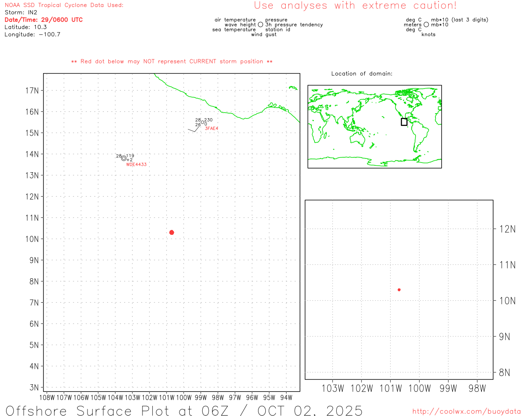Screen dimensions: 521x416
Task: Click the 'sea temperature' legend label
Action: tap(234, 30)
